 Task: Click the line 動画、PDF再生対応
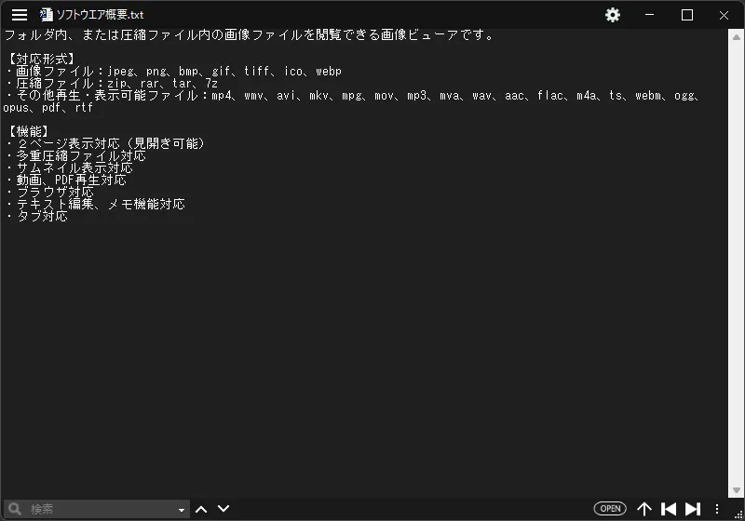pyautogui.click(x=66, y=180)
